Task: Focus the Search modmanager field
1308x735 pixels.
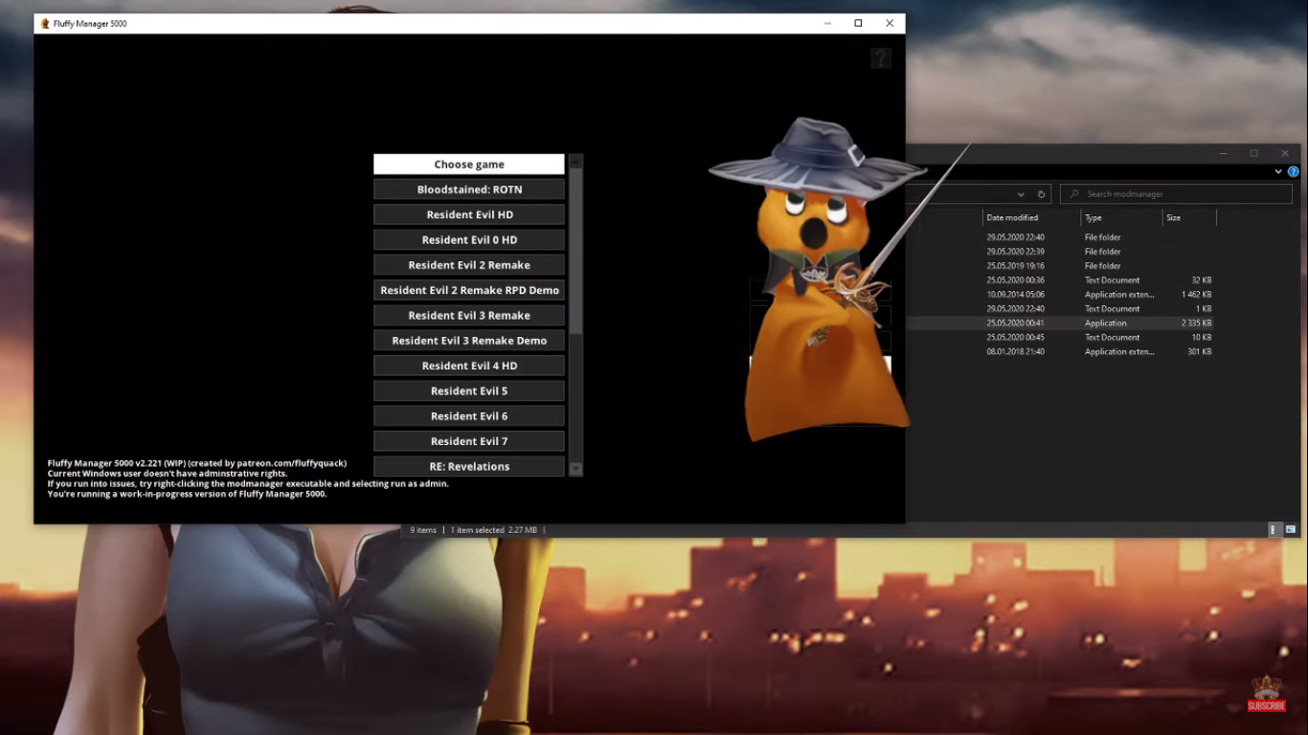Action: (1176, 194)
